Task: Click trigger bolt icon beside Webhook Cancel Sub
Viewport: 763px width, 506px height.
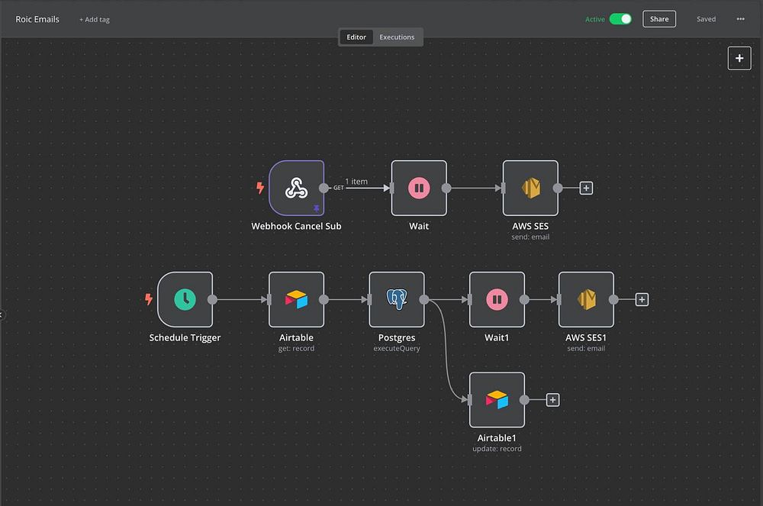Action: [260, 187]
